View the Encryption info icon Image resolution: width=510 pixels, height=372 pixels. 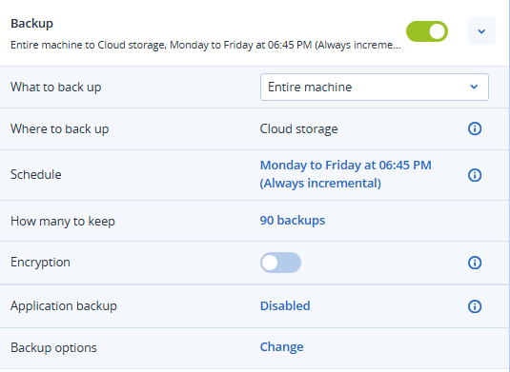point(475,263)
